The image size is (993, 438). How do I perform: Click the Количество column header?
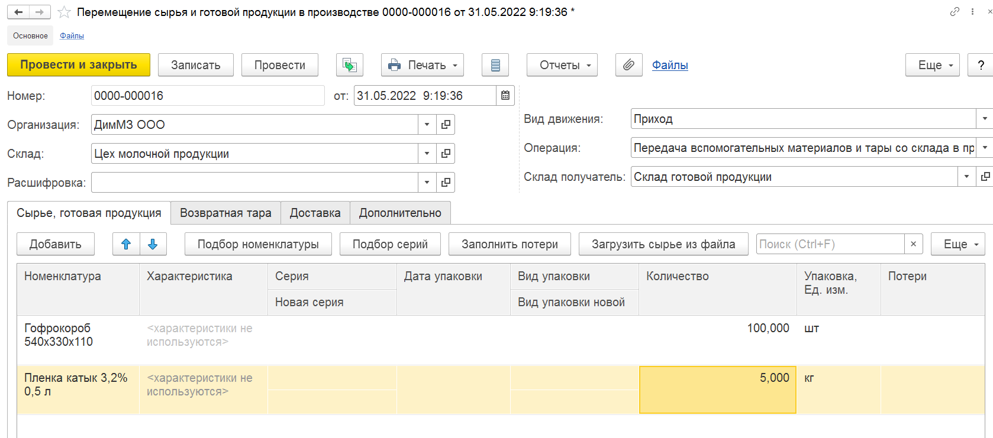coord(717,289)
